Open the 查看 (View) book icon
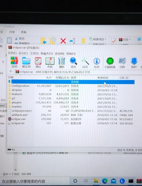 tap(50, 63)
